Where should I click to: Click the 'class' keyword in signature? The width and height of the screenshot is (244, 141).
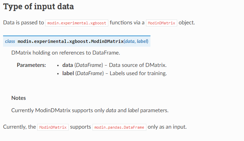pyautogui.click(x=10, y=41)
